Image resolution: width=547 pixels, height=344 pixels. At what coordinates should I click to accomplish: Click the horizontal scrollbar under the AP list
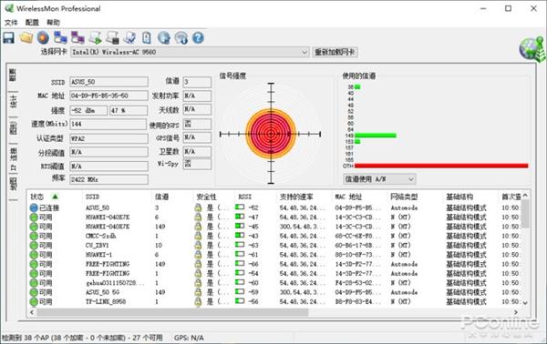tap(172, 312)
